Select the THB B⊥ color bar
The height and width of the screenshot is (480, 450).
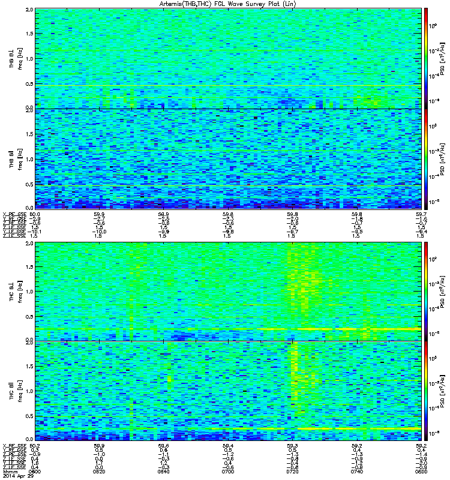point(425,58)
